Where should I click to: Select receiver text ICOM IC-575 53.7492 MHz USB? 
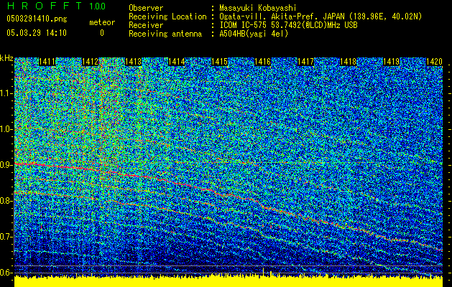(x=288, y=25)
